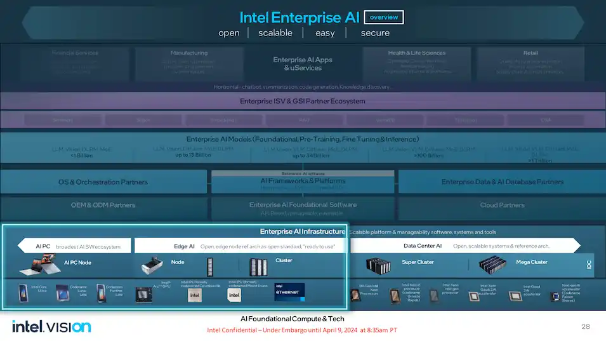Click the Intel Vision logo
This screenshot has width=606, height=341.
(x=51, y=326)
